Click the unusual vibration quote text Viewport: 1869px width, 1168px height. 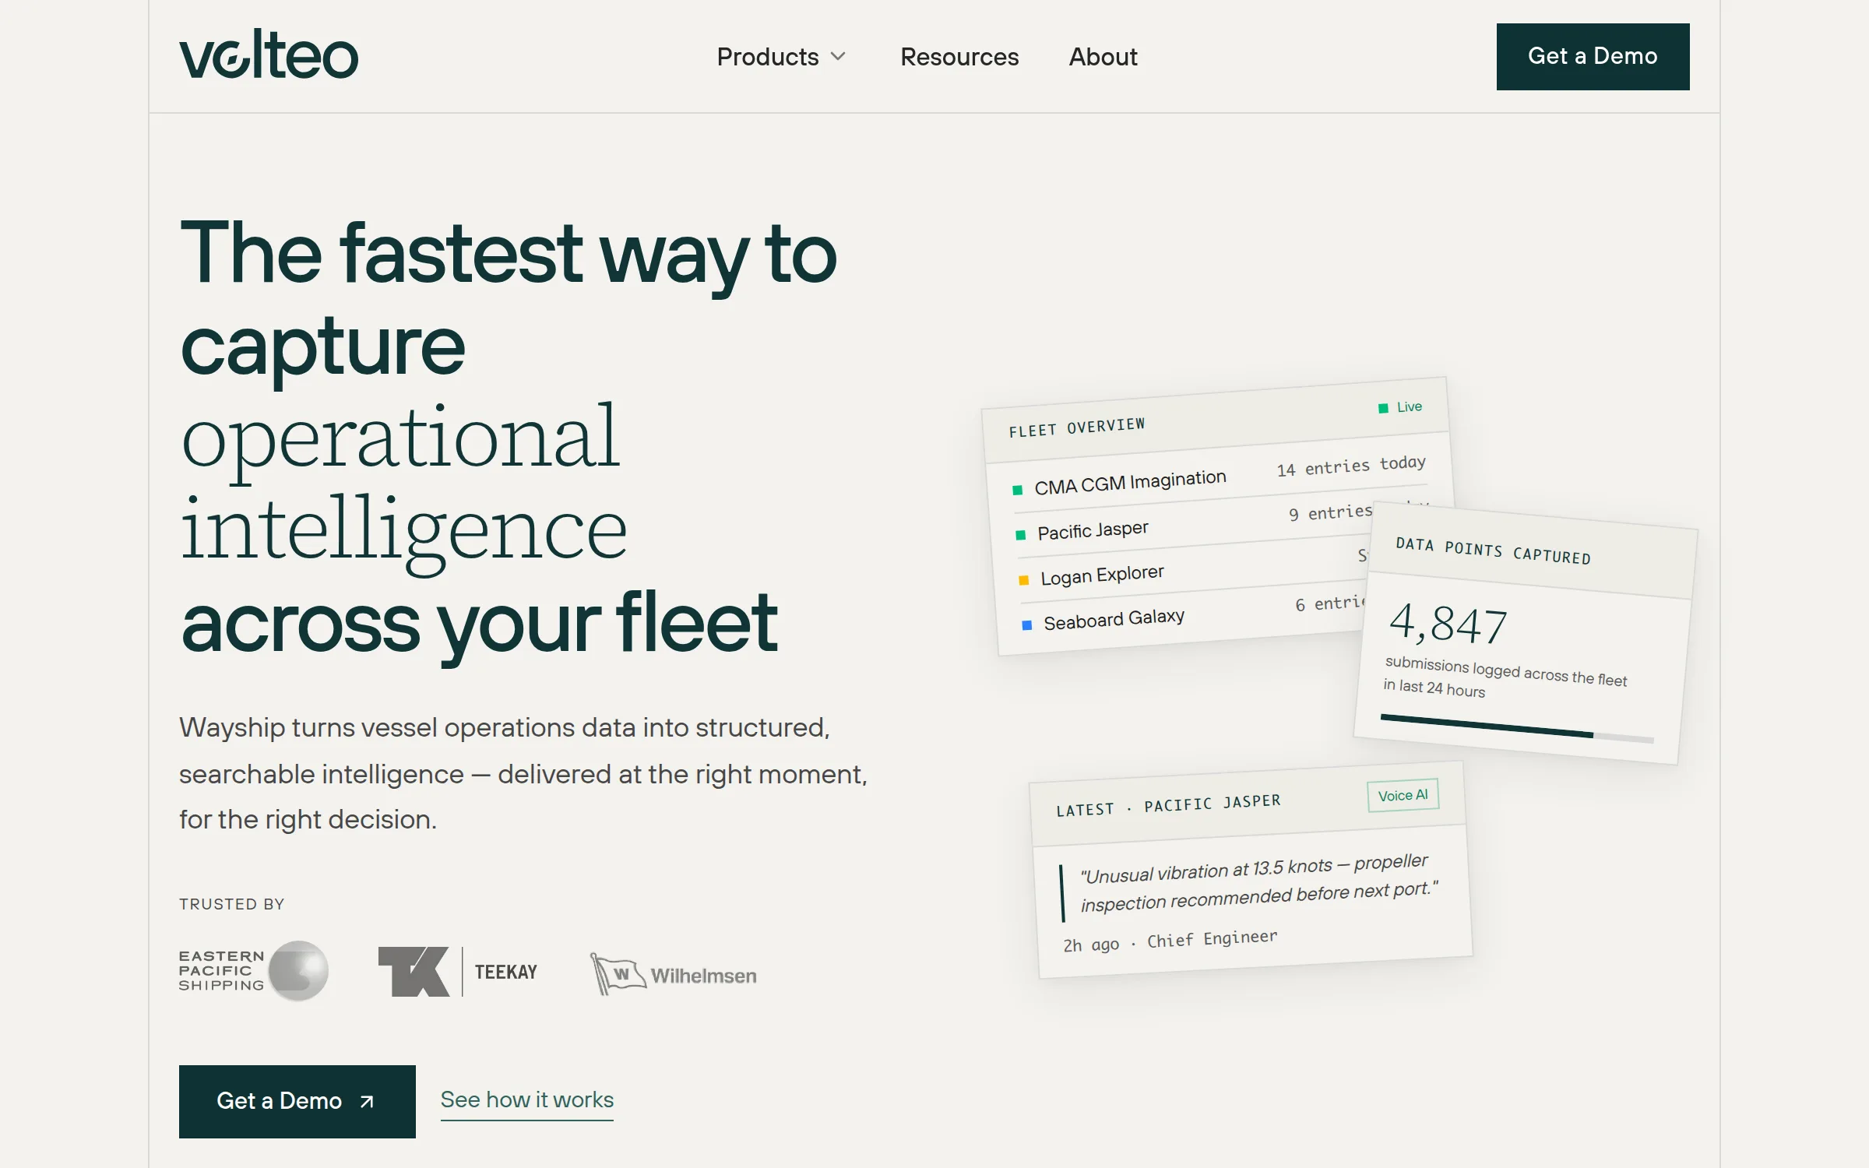click(x=1259, y=883)
